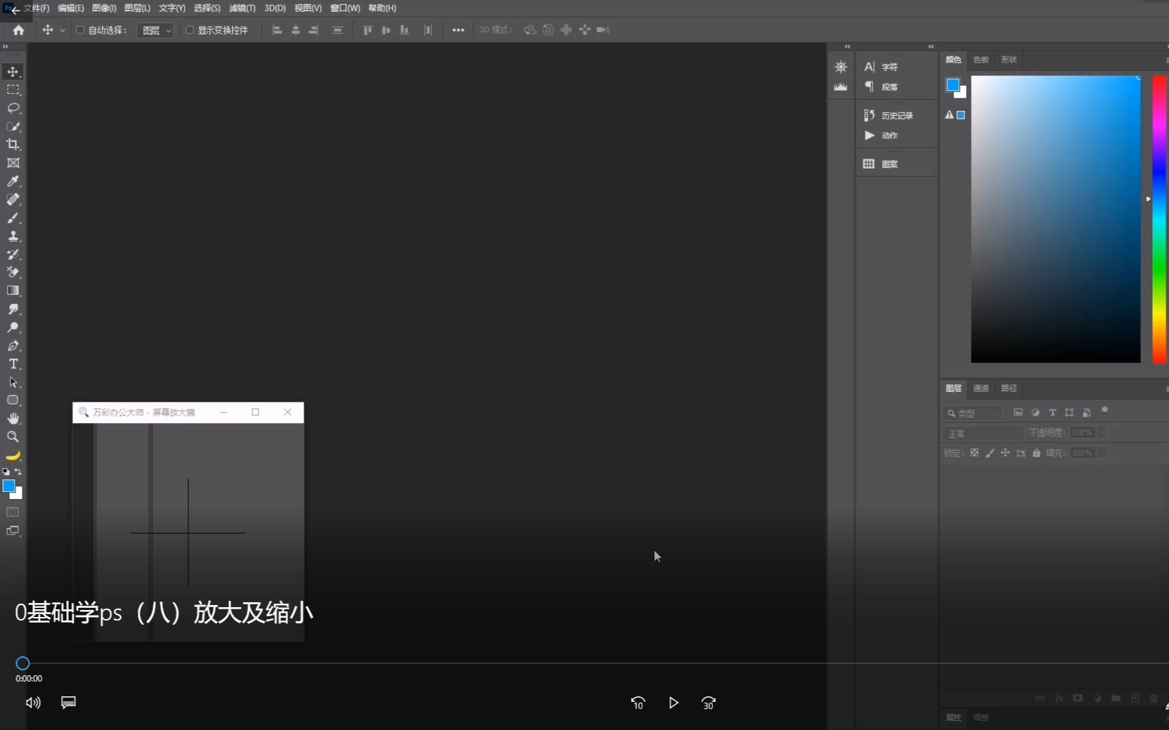The image size is (1169, 730).
Task: Open the Quick Mask mode icon
Action: click(13, 512)
